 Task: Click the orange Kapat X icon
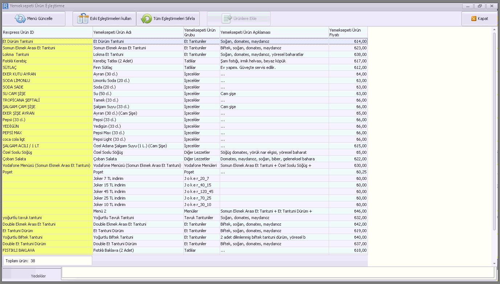click(x=474, y=18)
